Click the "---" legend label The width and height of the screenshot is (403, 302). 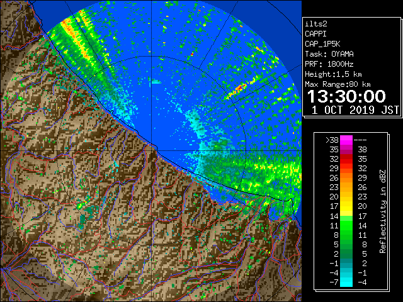360,140
